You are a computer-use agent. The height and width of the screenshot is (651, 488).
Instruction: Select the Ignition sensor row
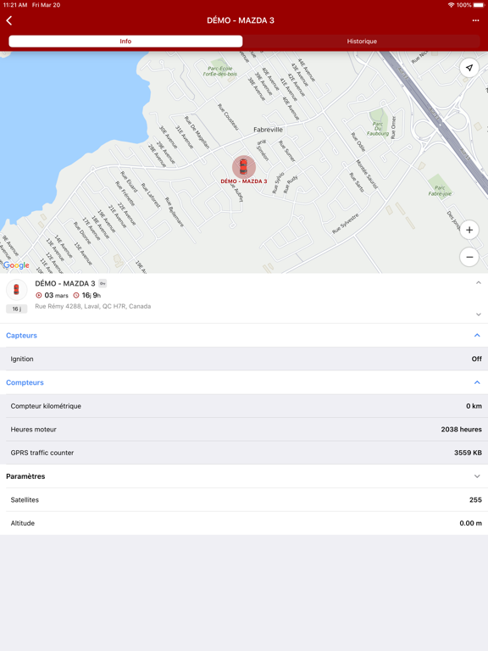[x=244, y=359]
